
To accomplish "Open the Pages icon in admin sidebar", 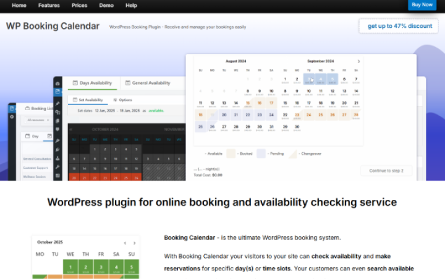I will 57,121.
